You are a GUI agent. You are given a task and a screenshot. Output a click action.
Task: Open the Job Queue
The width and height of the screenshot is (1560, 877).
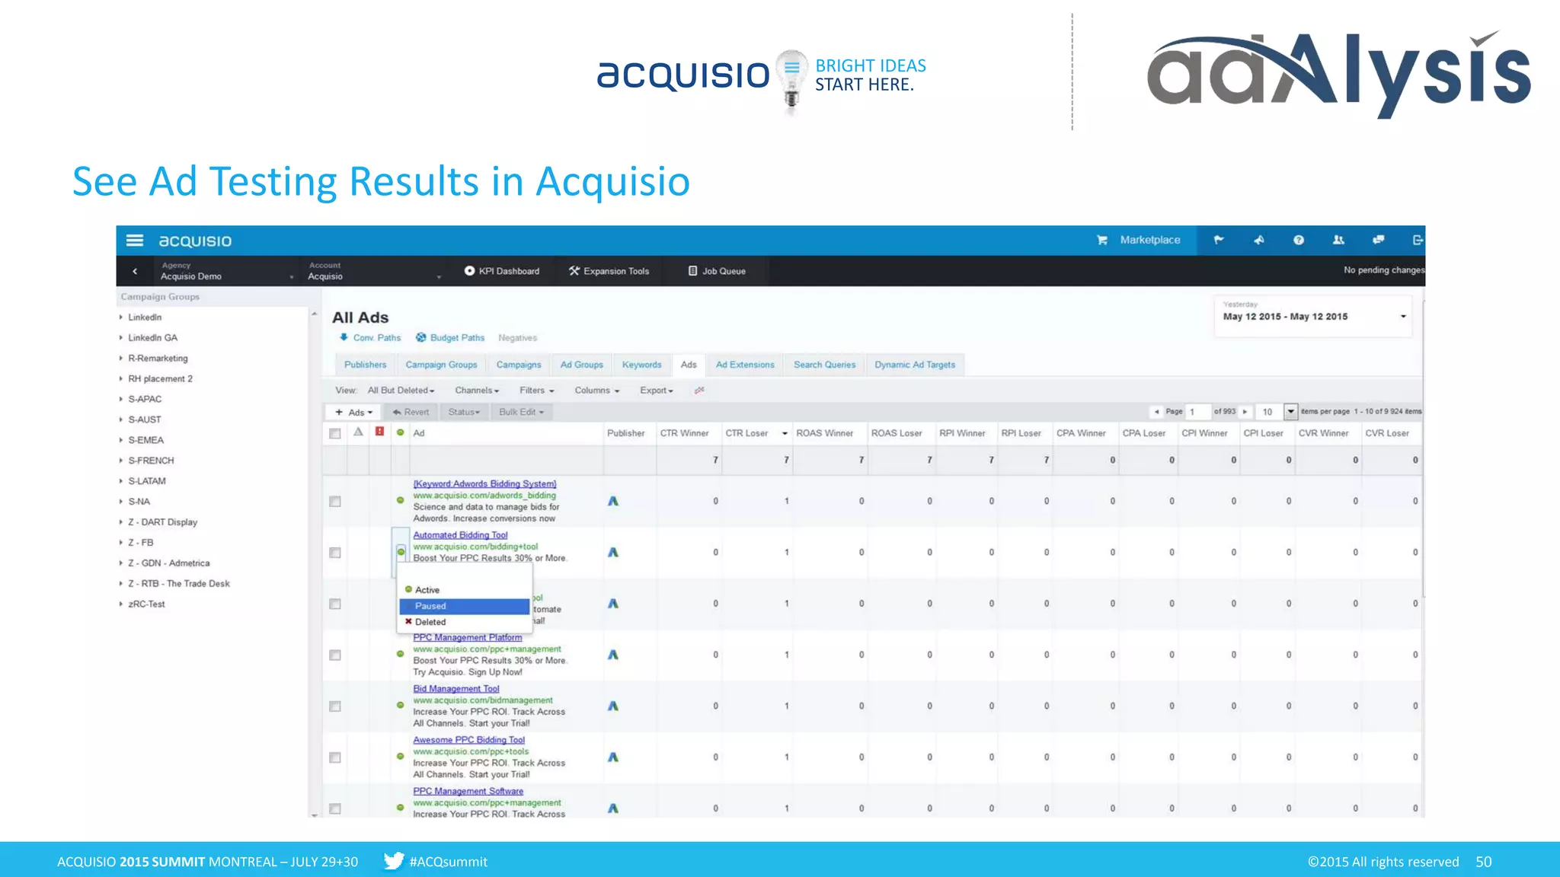pyautogui.click(x=717, y=271)
